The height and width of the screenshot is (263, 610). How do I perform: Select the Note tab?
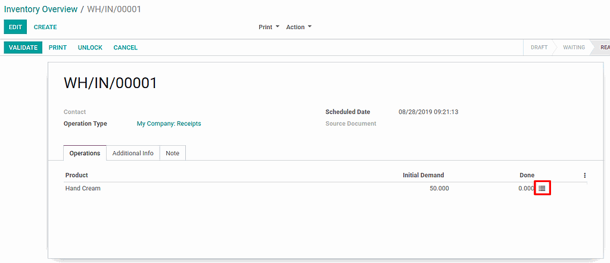click(x=172, y=154)
